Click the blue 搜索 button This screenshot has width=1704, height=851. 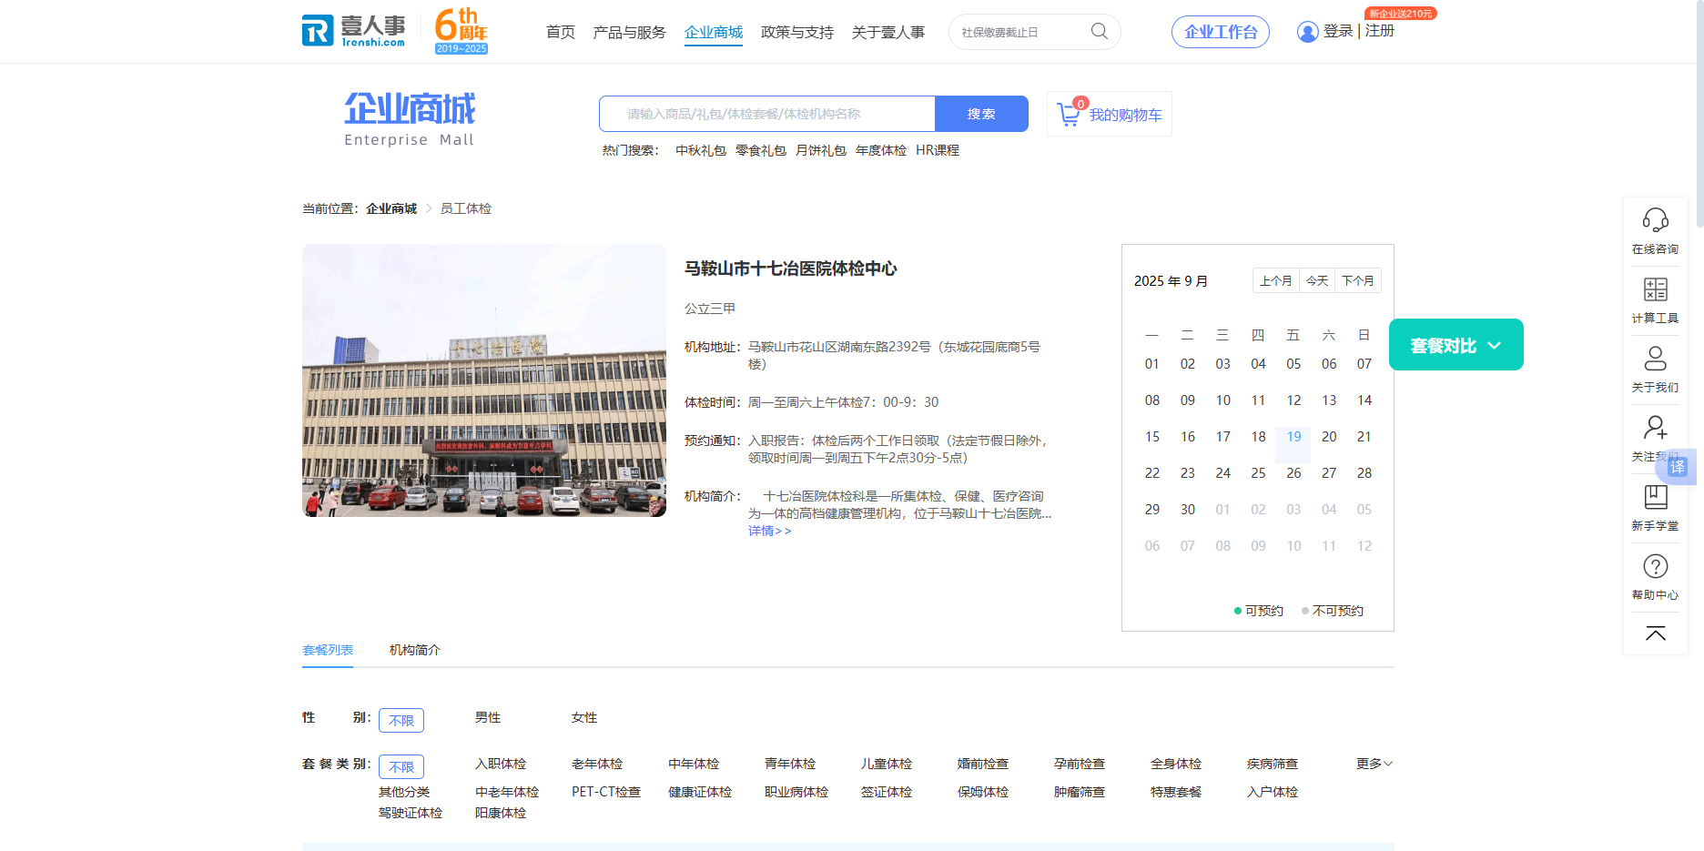(x=981, y=114)
